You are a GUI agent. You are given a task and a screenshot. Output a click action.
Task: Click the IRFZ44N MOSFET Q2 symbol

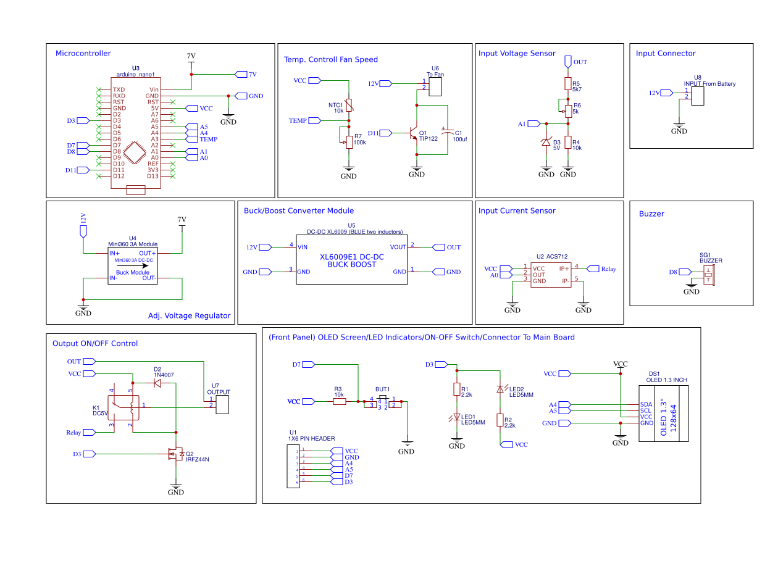tap(175, 455)
